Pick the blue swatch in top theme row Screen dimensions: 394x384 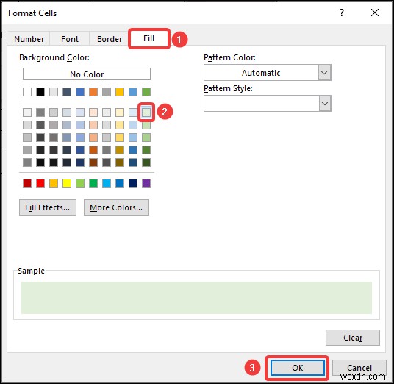tap(80, 92)
